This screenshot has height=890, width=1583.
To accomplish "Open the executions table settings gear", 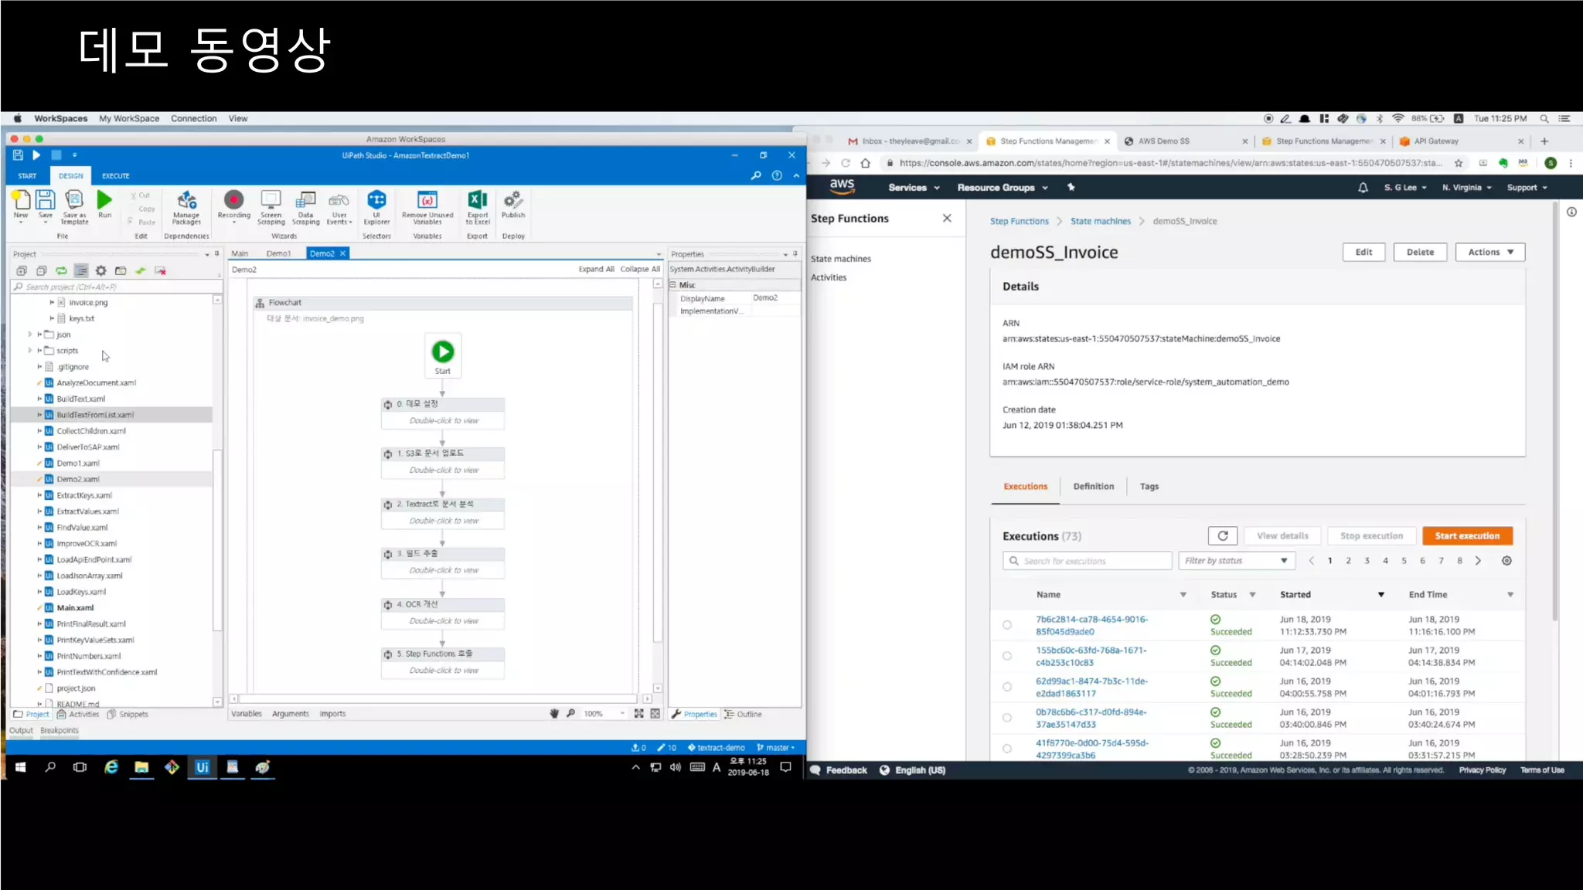I will click(1506, 561).
